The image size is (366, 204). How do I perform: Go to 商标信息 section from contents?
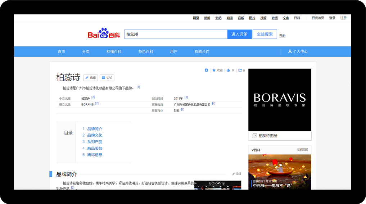[95, 155]
